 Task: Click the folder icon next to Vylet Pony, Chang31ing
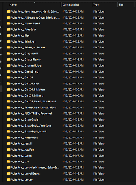tap(8, 71)
